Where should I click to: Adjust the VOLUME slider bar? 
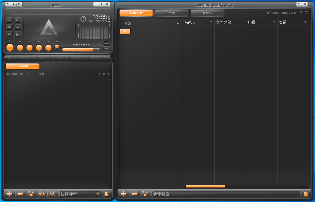(x=81, y=50)
